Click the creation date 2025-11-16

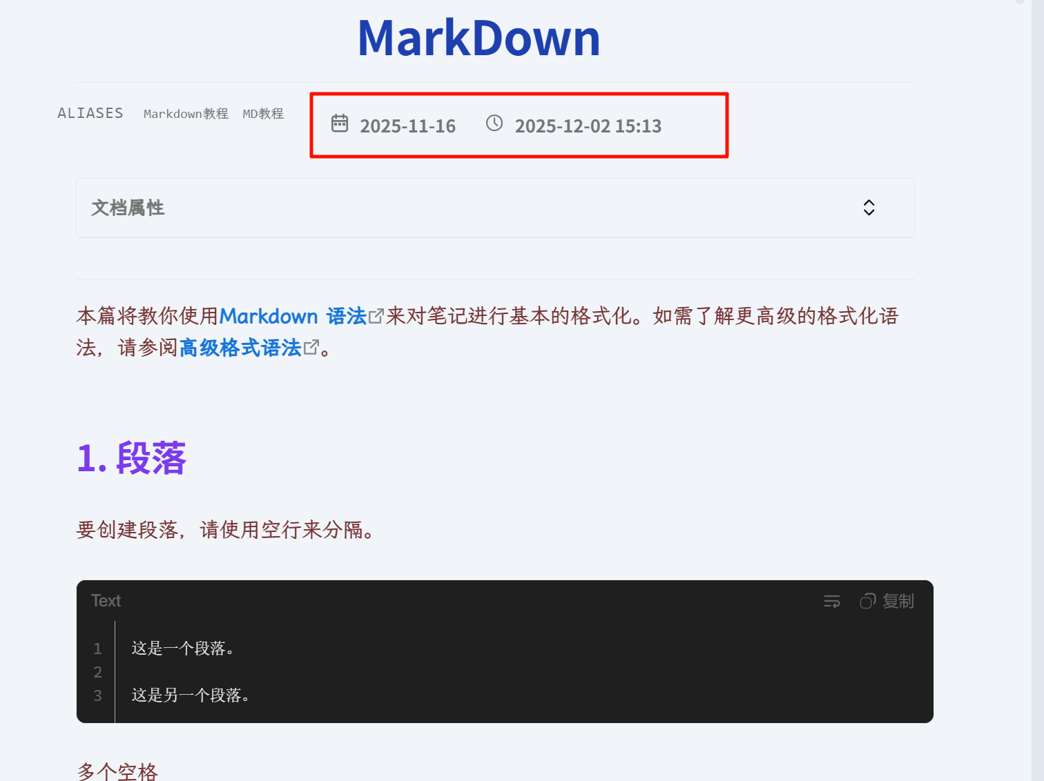click(x=407, y=126)
